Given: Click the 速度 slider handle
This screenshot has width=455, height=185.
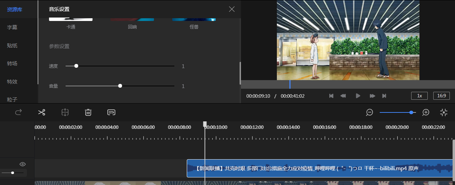Looking at the screenshot, I should (x=76, y=66).
